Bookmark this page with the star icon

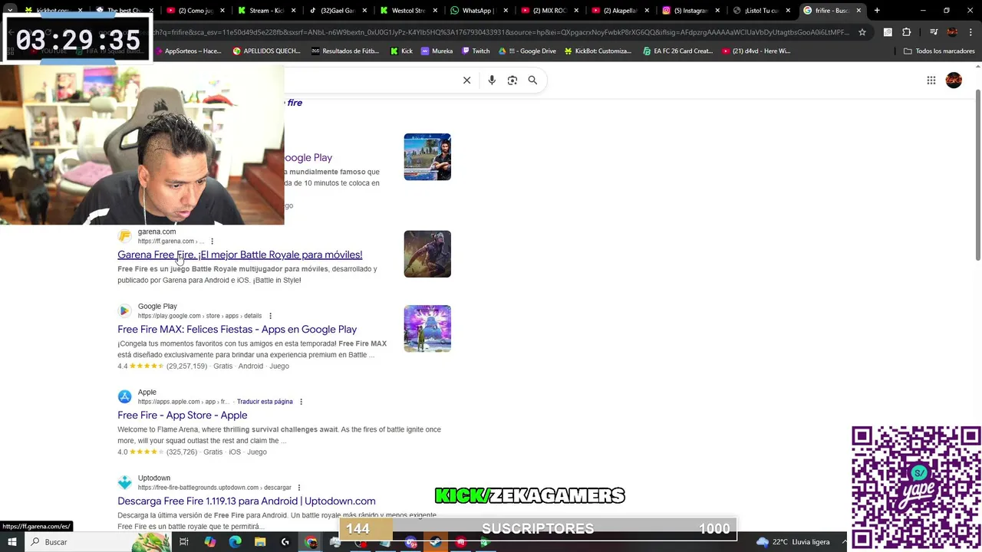(862, 32)
